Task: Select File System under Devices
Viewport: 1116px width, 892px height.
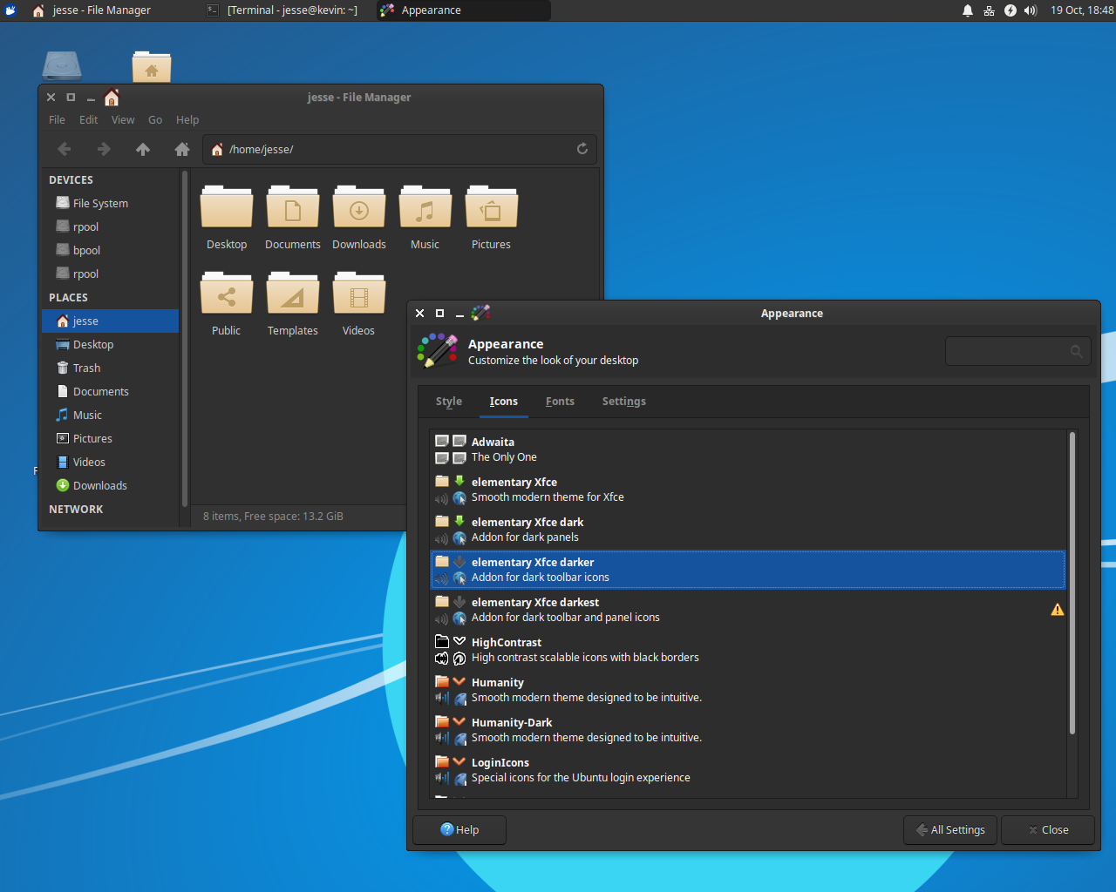Action: click(111, 204)
